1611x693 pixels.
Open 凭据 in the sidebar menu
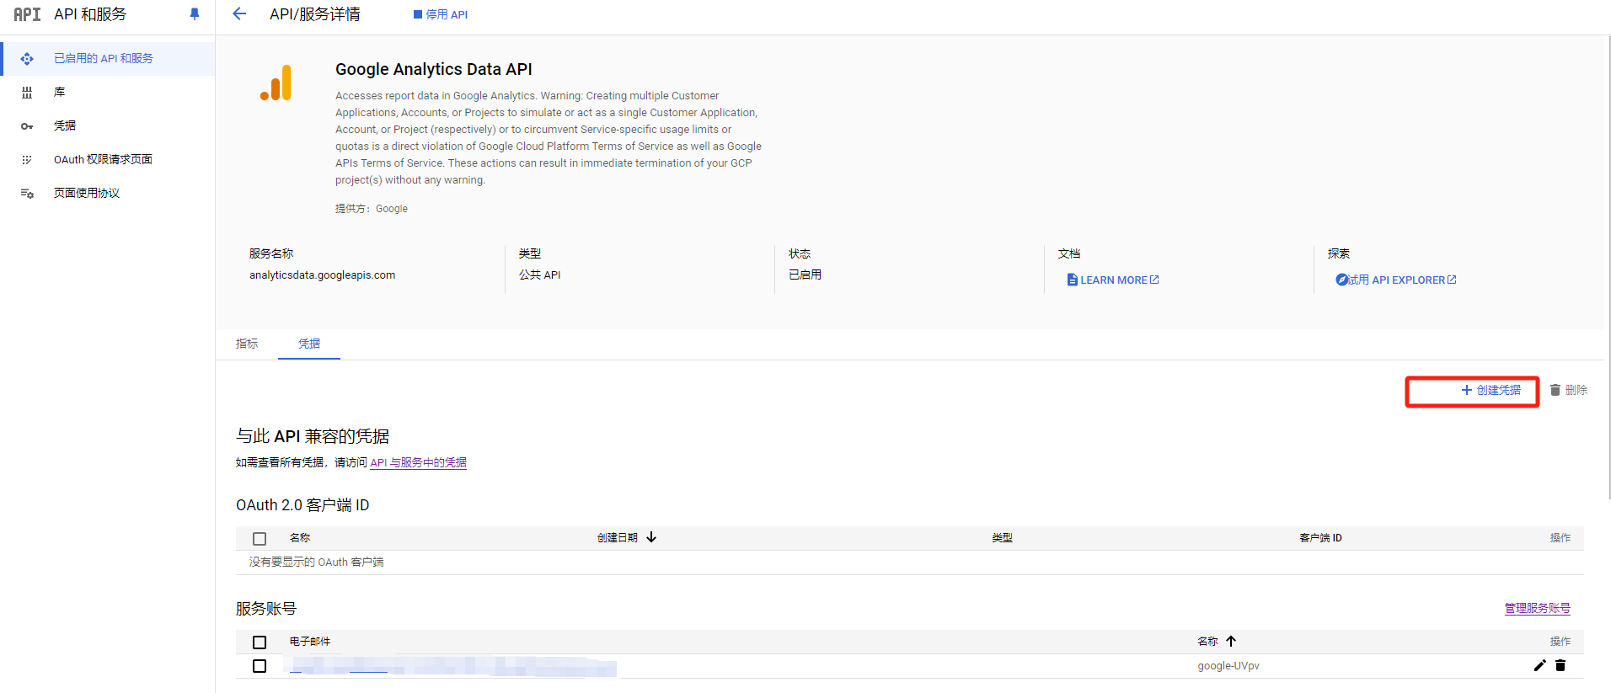[108, 126]
